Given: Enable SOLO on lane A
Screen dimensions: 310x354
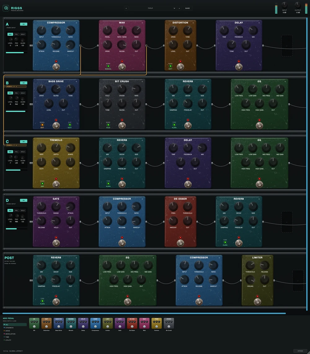Looking at the screenshot, I should pyautogui.click(x=23, y=34).
